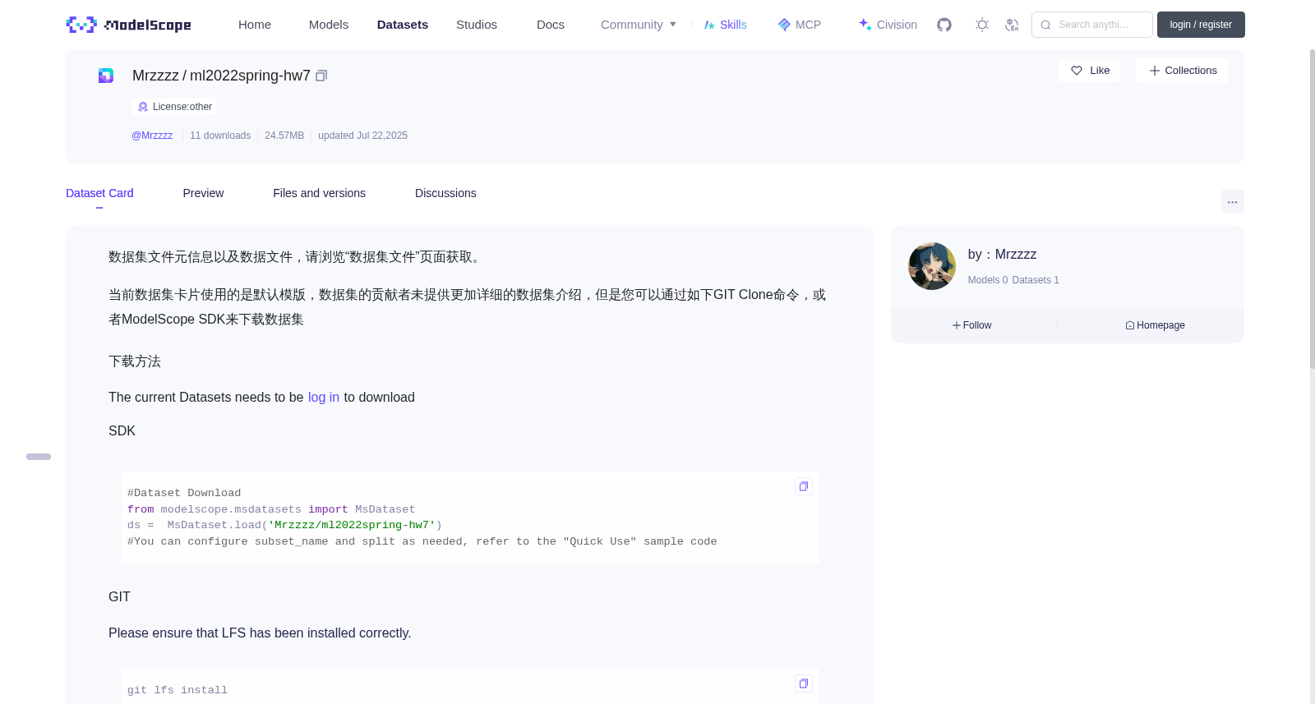
Task: Go to Home in navigation
Action: pos(255,25)
